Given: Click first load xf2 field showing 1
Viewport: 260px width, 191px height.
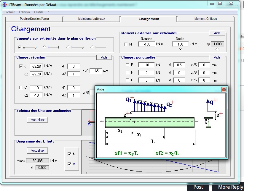Looking at the screenshot, I should (74, 74).
